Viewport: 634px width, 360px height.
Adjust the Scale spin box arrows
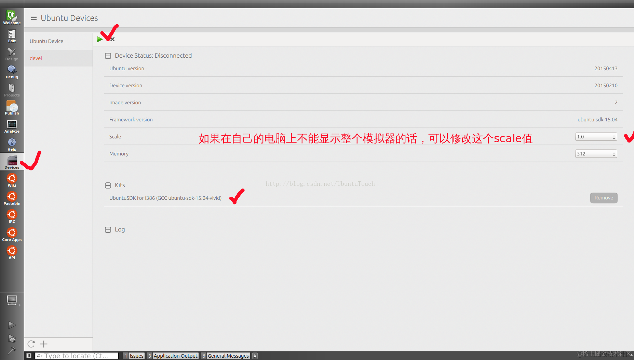[614, 137]
